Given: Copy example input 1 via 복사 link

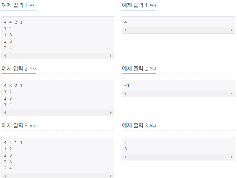Looking at the screenshot, I should coord(32,5).
